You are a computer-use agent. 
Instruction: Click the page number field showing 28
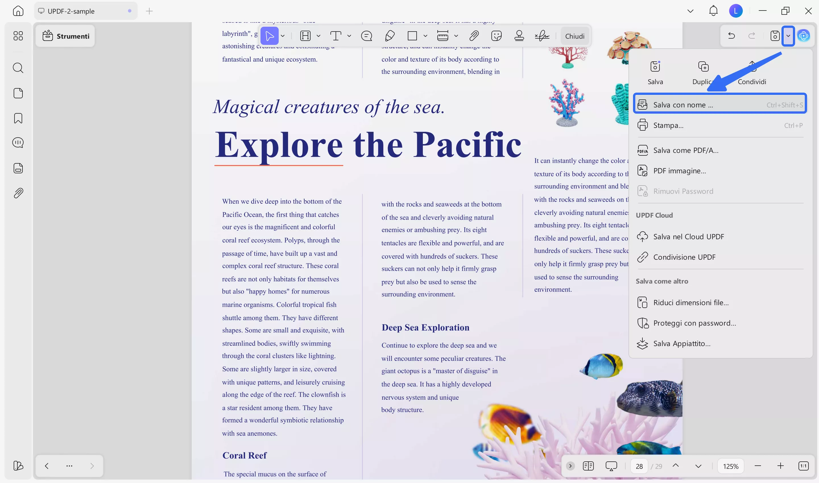[x=639, y=466]
